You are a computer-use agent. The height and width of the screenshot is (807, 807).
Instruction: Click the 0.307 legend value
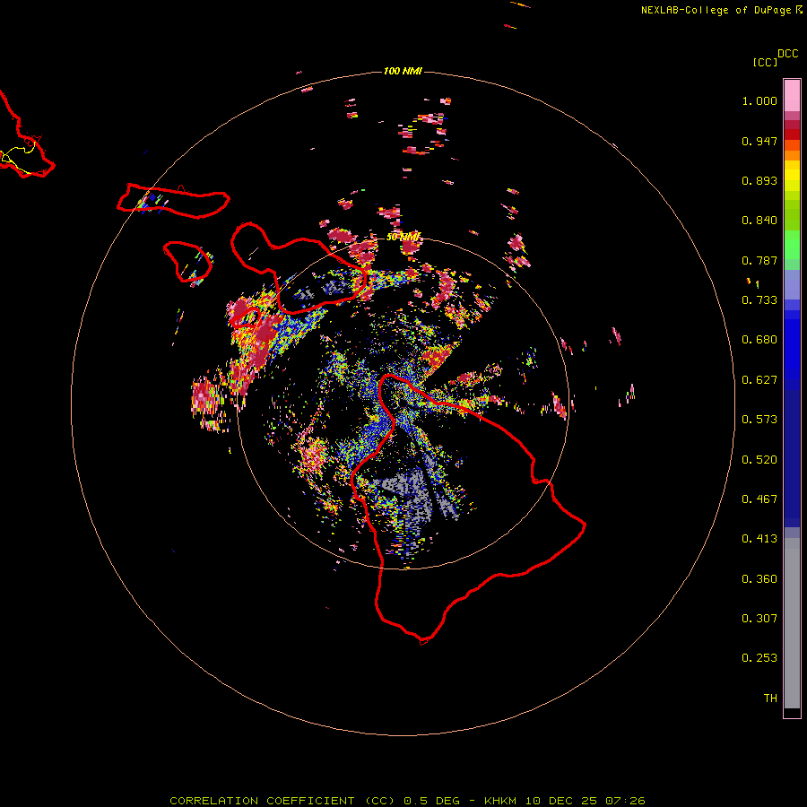tap(759, 619)
